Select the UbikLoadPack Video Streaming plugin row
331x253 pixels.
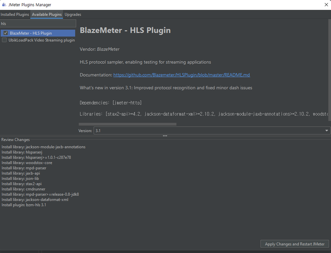[x=38, y=40]
